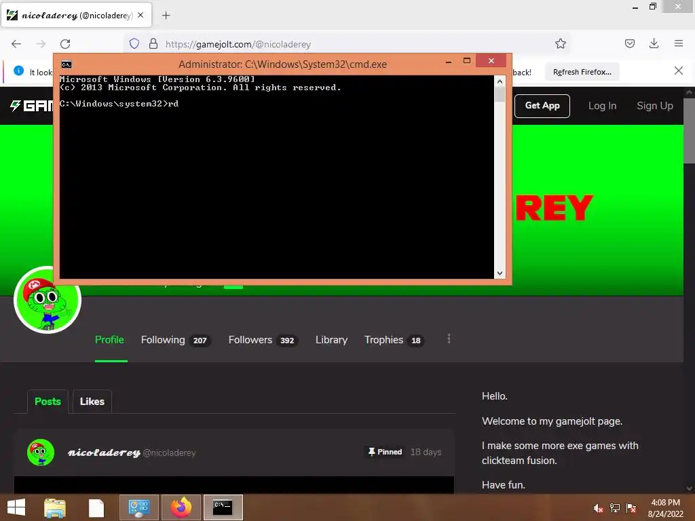Open the Following 207 tab
The height and width of the screenshot is (521, 695).
(176, 340)
